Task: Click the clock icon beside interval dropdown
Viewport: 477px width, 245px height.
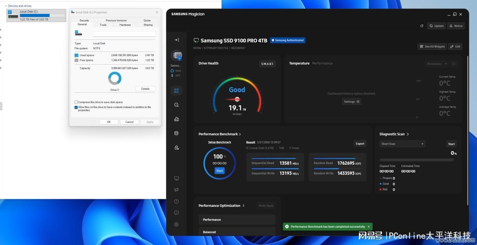Action: 454,64
